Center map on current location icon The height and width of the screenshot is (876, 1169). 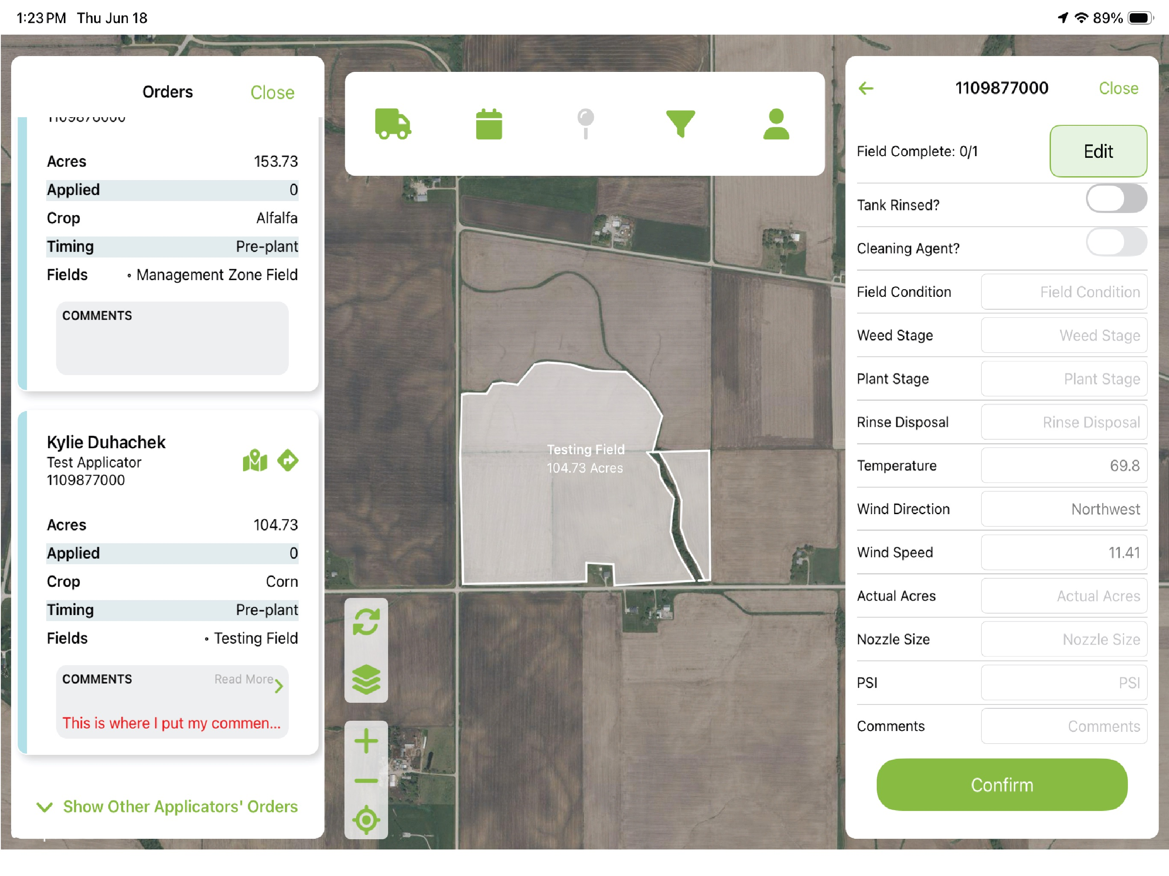coord(366,820)
